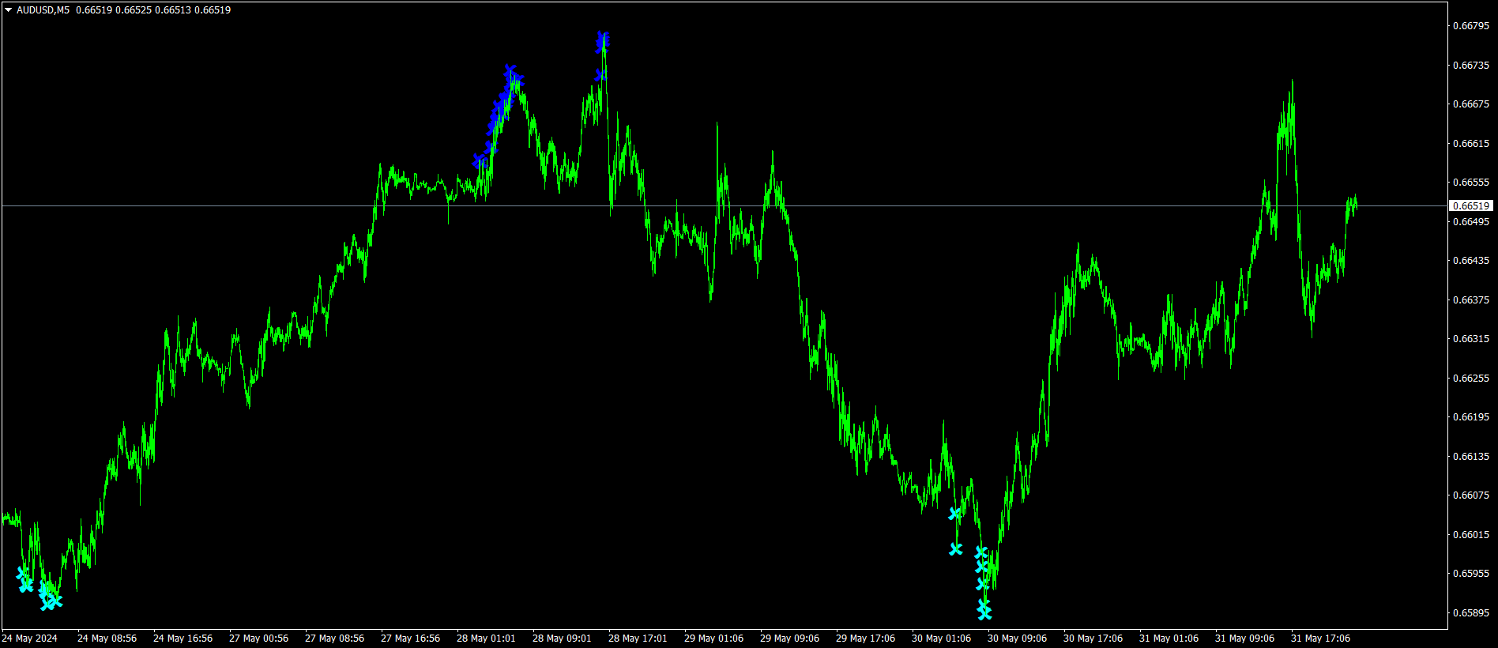Select the cyan X marker cluster at the 24 May low
The image size is (1498, 648).
coord(38,589)
